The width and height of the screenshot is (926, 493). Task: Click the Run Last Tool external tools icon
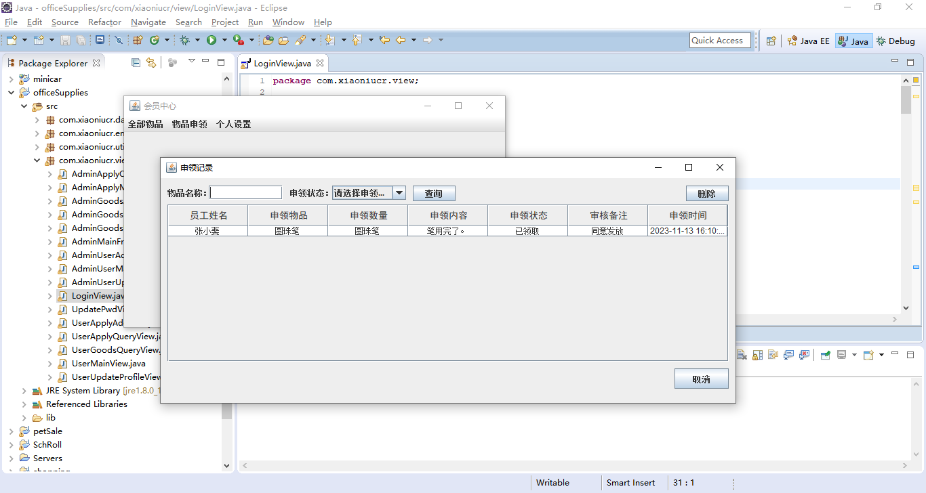tap(238, 41)
